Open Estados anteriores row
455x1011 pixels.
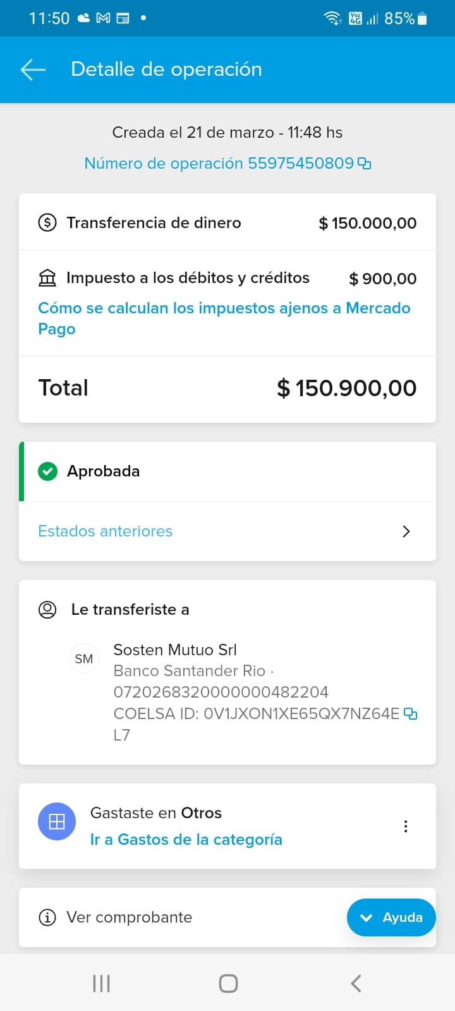[x=106, y=531]
